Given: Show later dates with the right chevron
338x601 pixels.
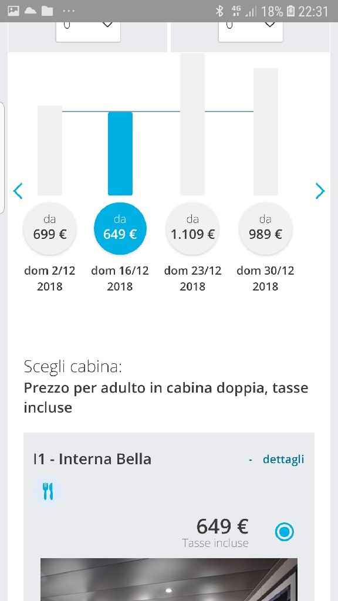Looking at the screenshot, I should [x=320, y=191].
